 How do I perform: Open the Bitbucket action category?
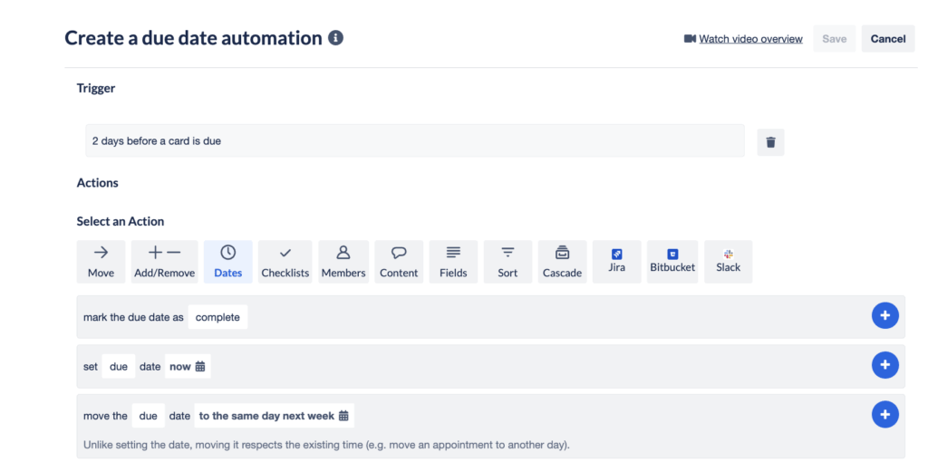672,262
